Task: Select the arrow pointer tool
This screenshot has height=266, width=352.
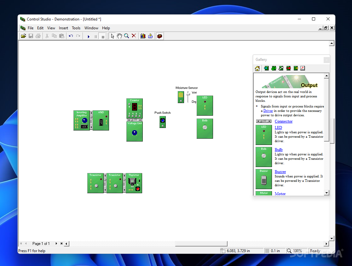Action: click(113, 36)
